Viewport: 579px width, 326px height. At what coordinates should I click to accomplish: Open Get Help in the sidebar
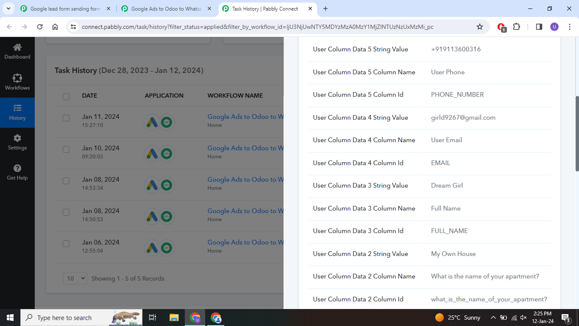coord(17,172)
